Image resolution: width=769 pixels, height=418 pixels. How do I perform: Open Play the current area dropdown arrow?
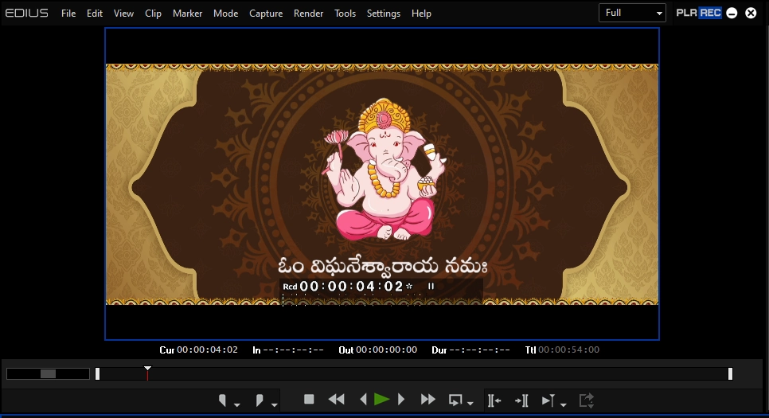pos(564,404)
